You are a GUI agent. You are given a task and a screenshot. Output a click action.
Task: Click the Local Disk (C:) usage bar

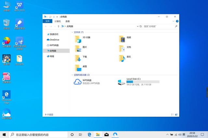click(x=143, y=82)
